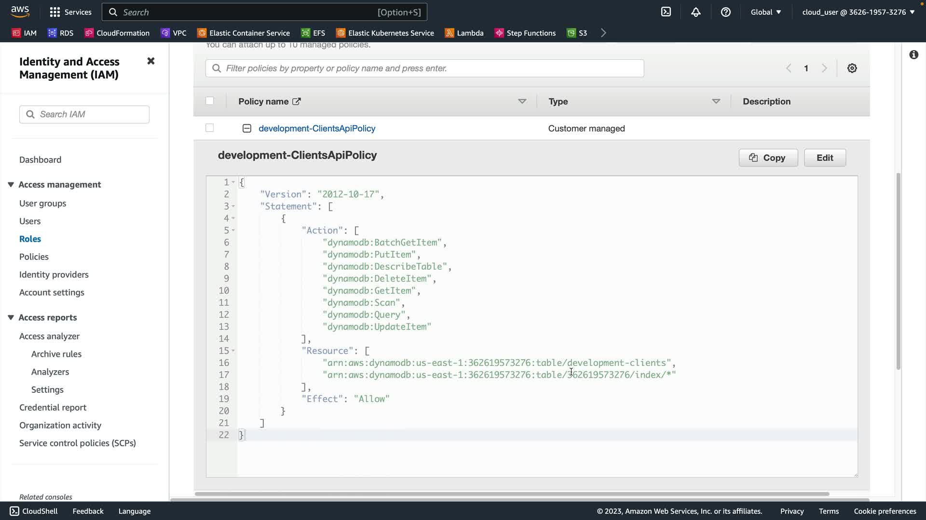926x520 pixels.
Task: Check the development-ClientsApiPolicy row checkbox
Action: pyautogui.click(x=209, y=128)
